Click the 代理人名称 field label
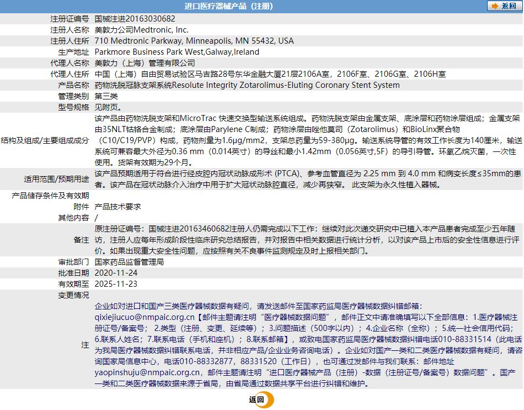 coord(69,63)
